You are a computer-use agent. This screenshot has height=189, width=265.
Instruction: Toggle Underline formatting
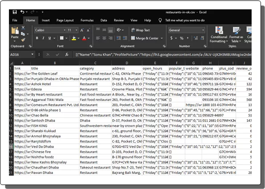pyautogui.click(x=50, y=38)
